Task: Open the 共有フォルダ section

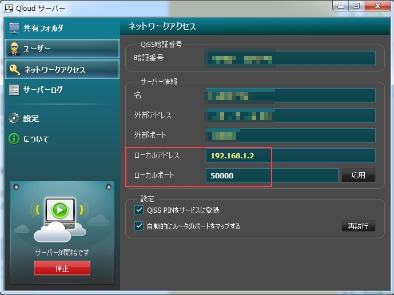Action: click(x=62, y=28)
